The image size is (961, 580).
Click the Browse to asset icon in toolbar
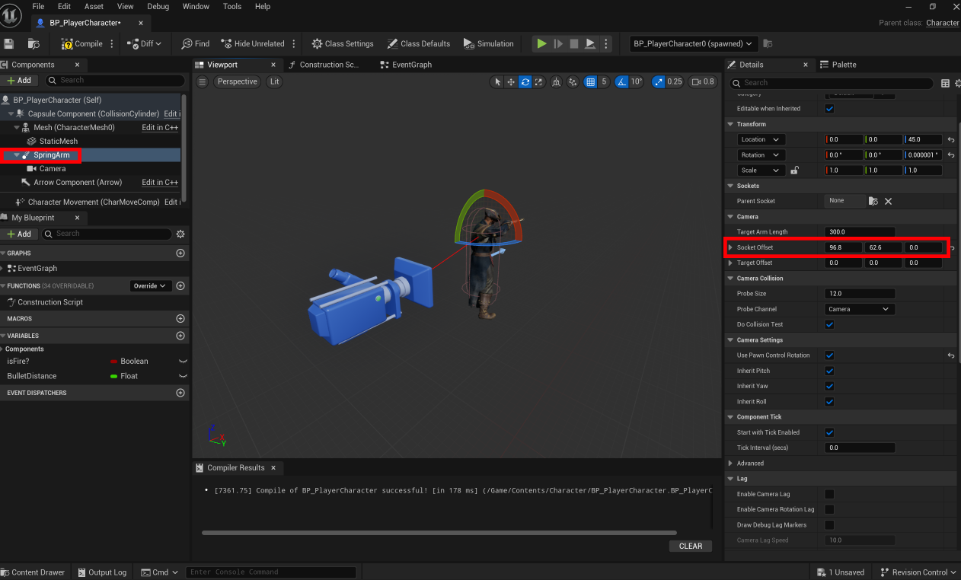coord(34,44)
